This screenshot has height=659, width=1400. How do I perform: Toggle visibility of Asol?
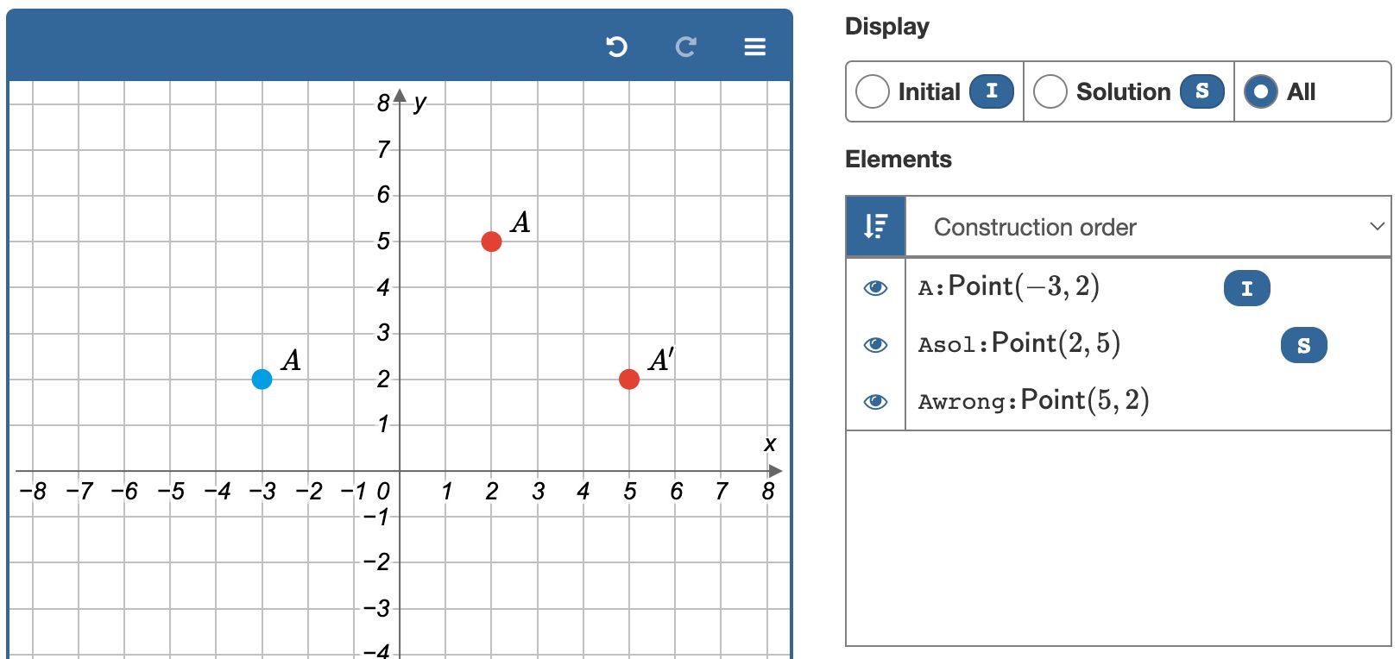874,344
